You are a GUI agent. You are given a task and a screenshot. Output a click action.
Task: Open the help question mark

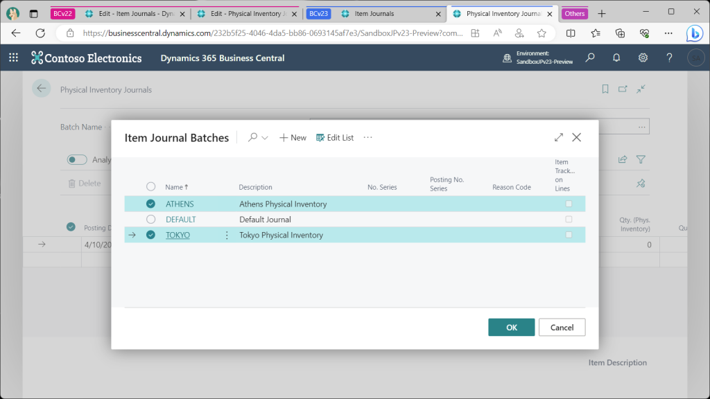click(x=669, y=57)
